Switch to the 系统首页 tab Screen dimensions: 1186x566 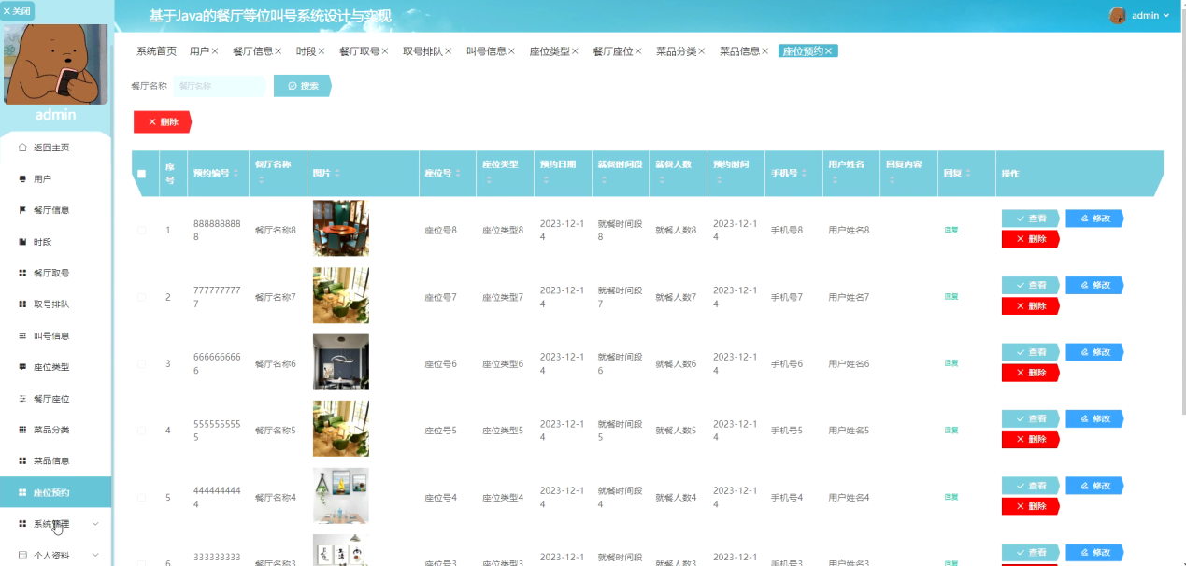click(156, 51)
